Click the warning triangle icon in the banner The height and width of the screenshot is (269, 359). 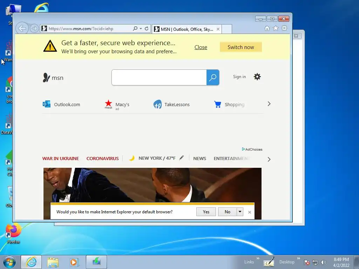point(50,46)
